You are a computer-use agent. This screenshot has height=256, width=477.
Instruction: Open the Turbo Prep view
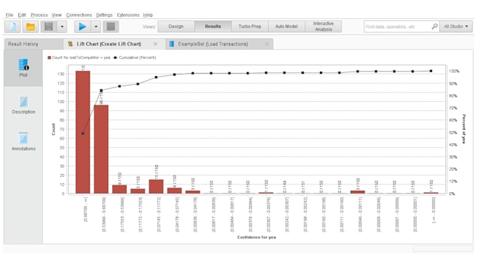point(250,27)
